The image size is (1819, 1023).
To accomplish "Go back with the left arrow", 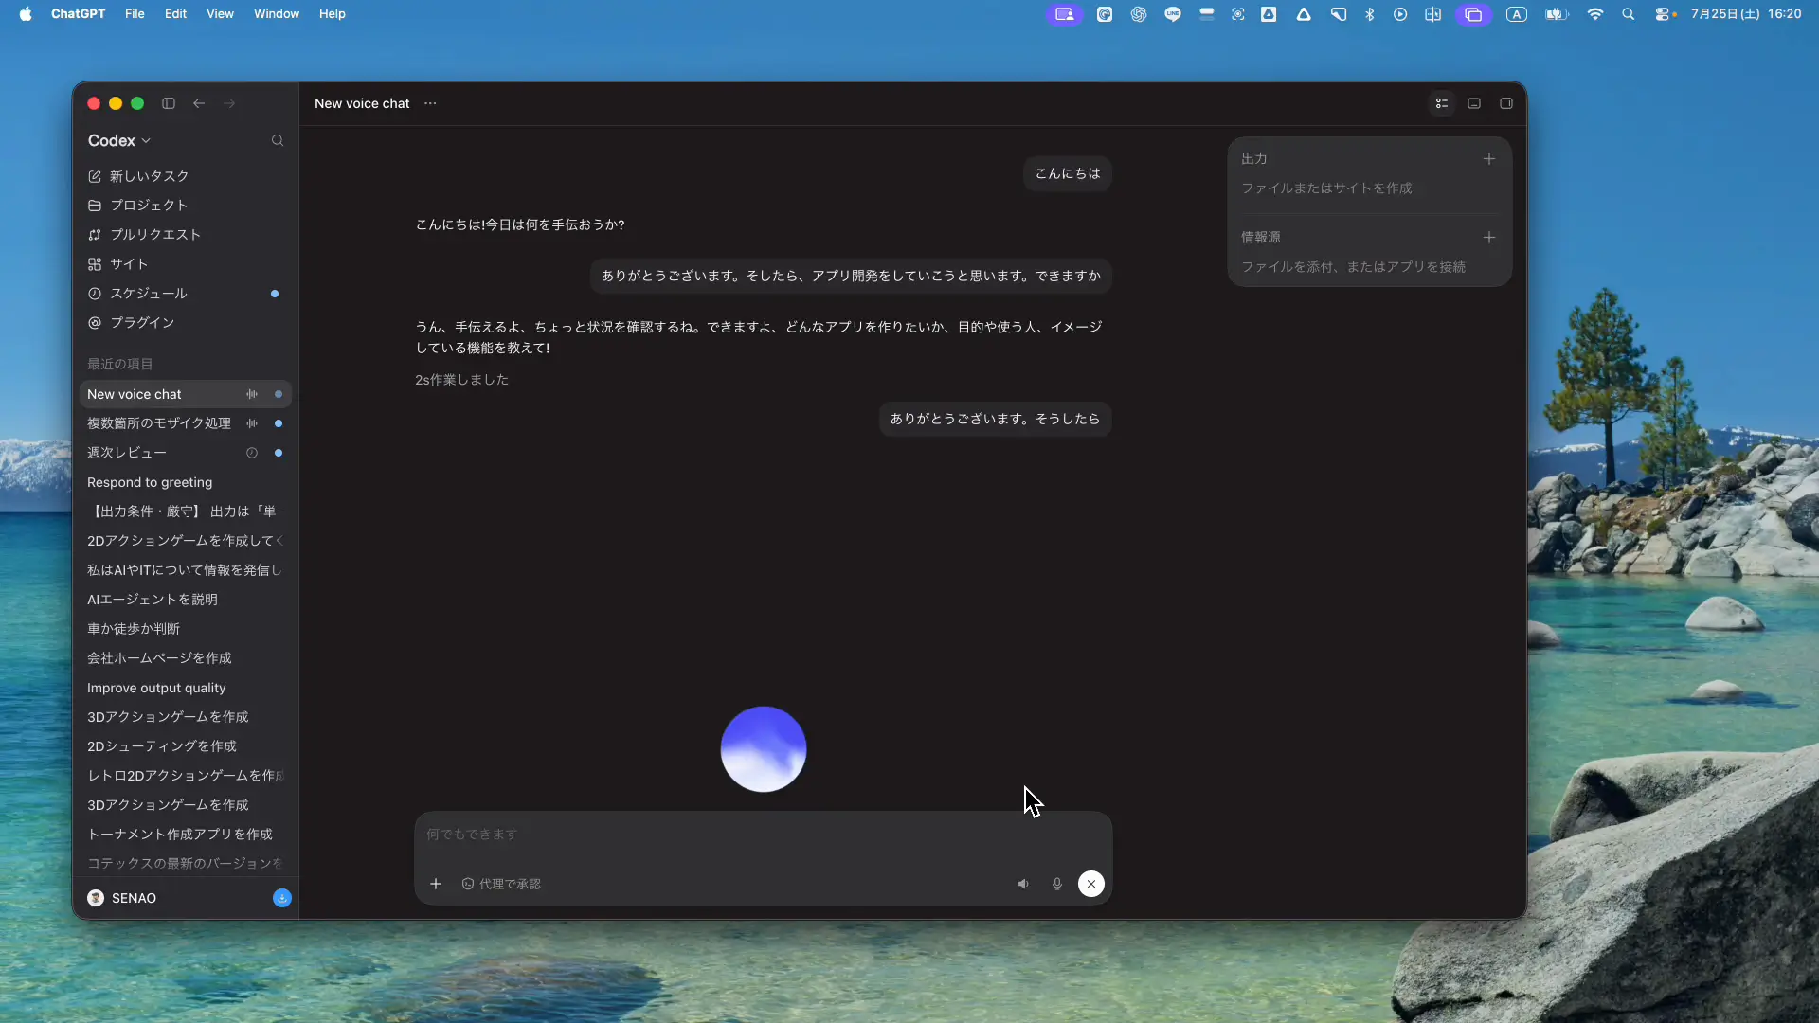I will [x=199, y=103].
